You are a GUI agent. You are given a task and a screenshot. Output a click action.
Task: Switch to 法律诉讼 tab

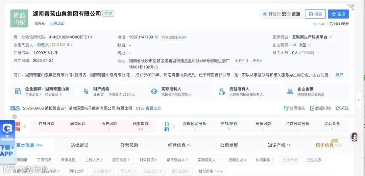pyautogui.click(x=80, y=145)
